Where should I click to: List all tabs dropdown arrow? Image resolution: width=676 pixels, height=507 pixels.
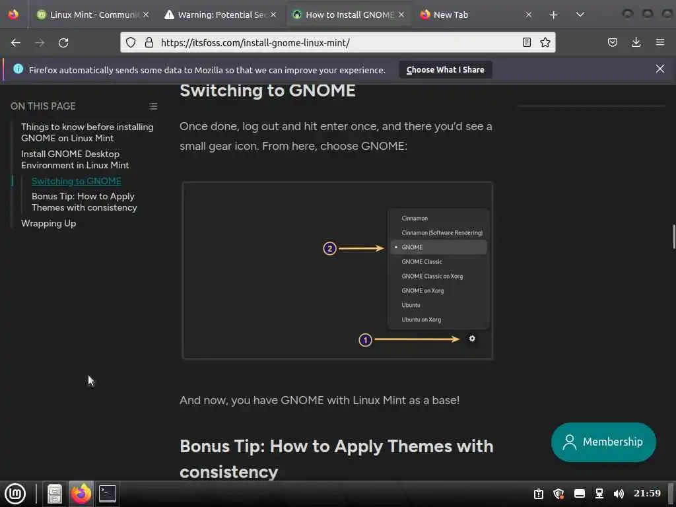pyautogui.click(x=580, y=15)
